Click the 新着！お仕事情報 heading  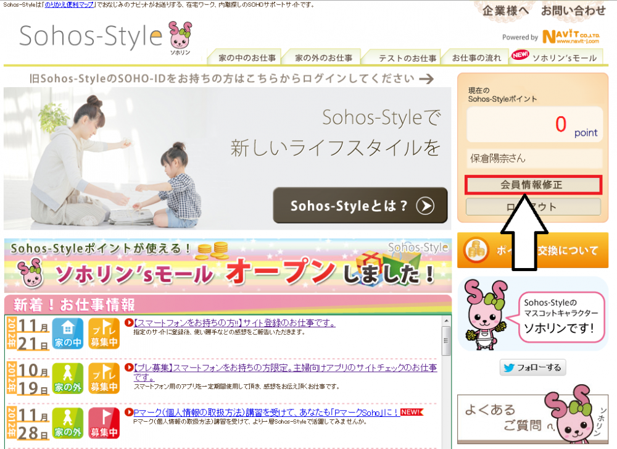[74, 305]
